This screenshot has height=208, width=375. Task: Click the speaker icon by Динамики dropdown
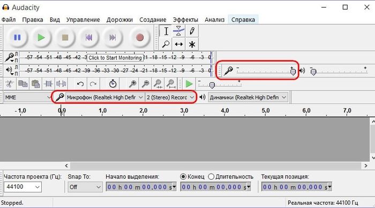tap(202, 97)
